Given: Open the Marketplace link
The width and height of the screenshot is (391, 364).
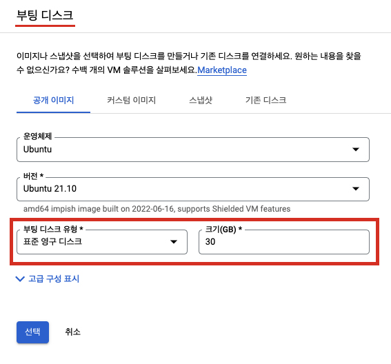Looking at the screenshot, I should click(x=222, y=70).
